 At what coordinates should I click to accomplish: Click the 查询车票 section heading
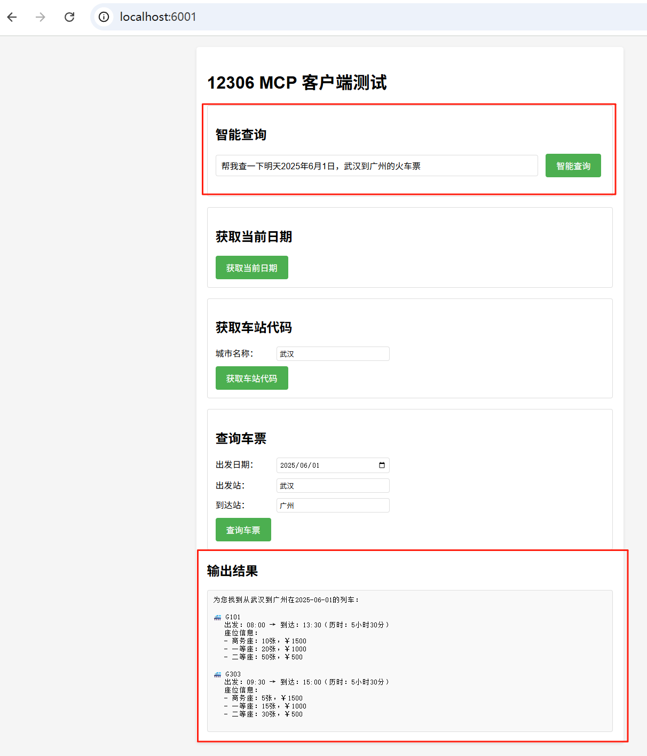click(241, 438)
